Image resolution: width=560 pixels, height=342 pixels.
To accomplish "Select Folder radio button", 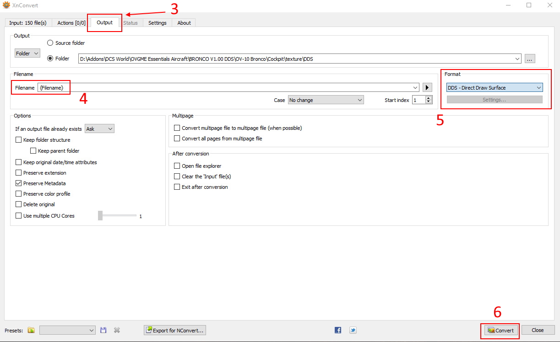I will tap(50, 59).
